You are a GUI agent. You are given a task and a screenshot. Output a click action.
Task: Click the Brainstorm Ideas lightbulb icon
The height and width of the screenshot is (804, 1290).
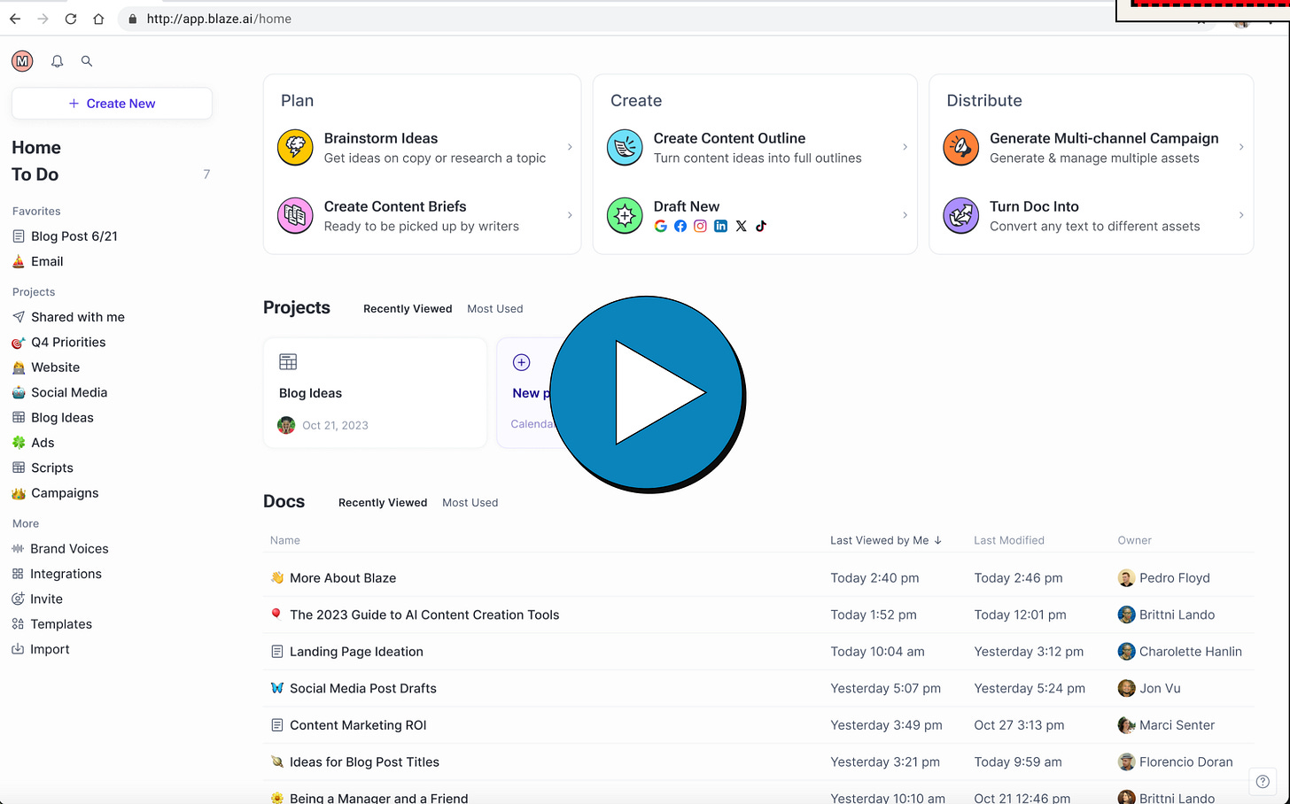click(x=295, y=147)
